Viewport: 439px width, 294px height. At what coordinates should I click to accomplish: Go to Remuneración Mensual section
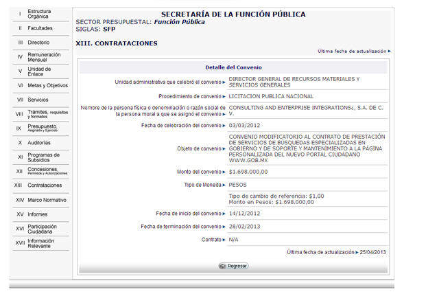(44, 57)
